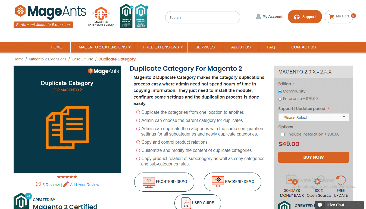Screen dimensions: 366x209
Task: Click the Home breadcrumb link
Action: click(x=18, y=59)
